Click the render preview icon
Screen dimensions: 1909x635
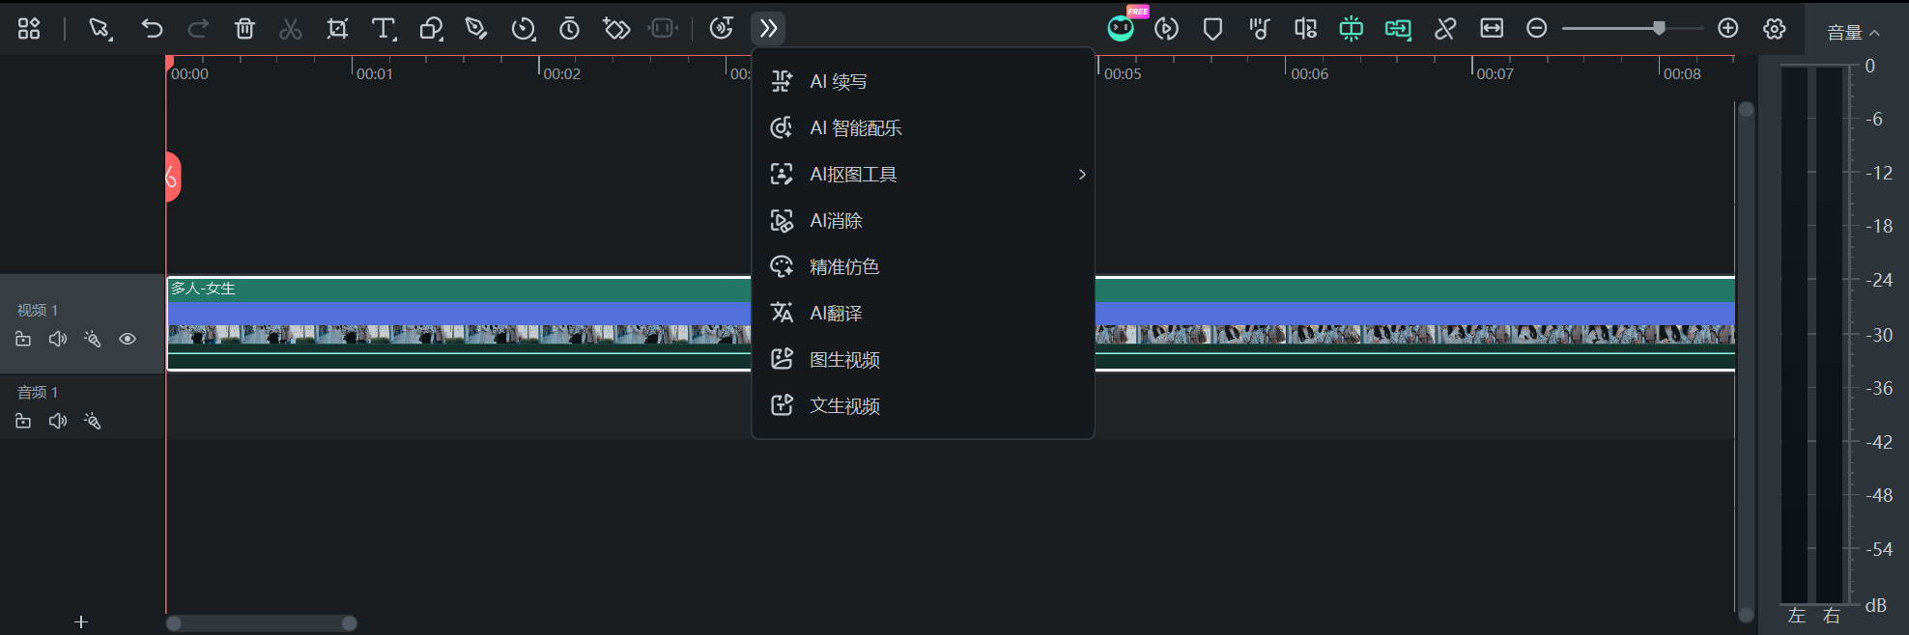[x=1167, y=29]
